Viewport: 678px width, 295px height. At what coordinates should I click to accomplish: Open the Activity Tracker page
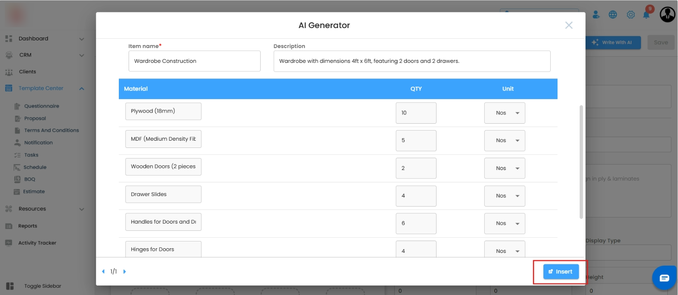(37, 243)
